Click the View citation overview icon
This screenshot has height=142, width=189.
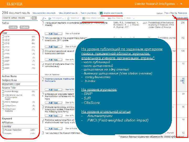tap(84, 18)
